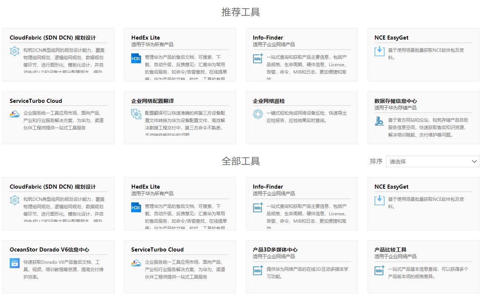This screenshot has height=297, width=482.
Task: Open ServiceTurbo Cloud title in 全部工具 section
Action: coord(157,250)
